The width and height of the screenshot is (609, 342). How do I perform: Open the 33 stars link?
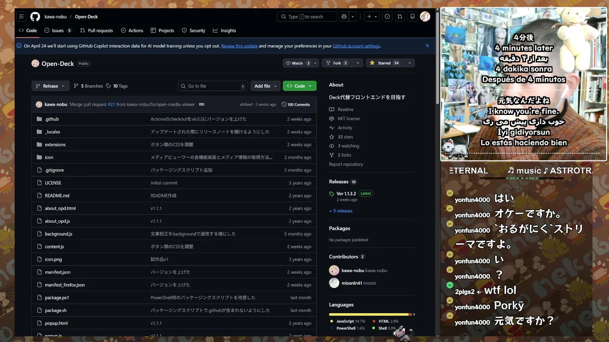pos(341,137)
